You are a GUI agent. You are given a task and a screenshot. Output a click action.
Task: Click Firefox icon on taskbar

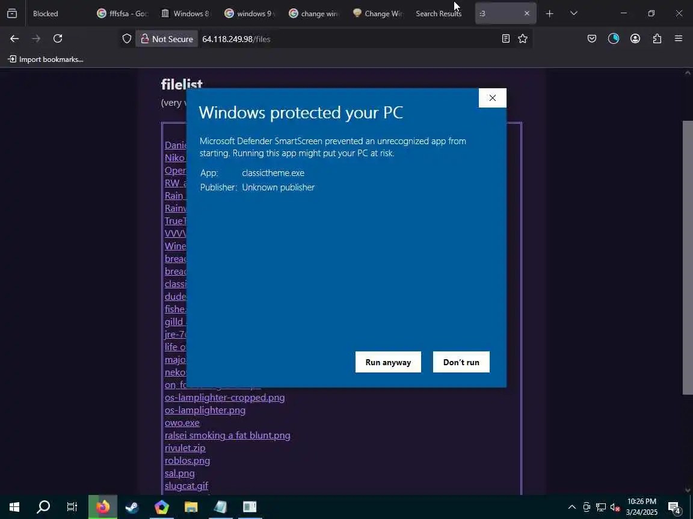[x=102, y=507]
